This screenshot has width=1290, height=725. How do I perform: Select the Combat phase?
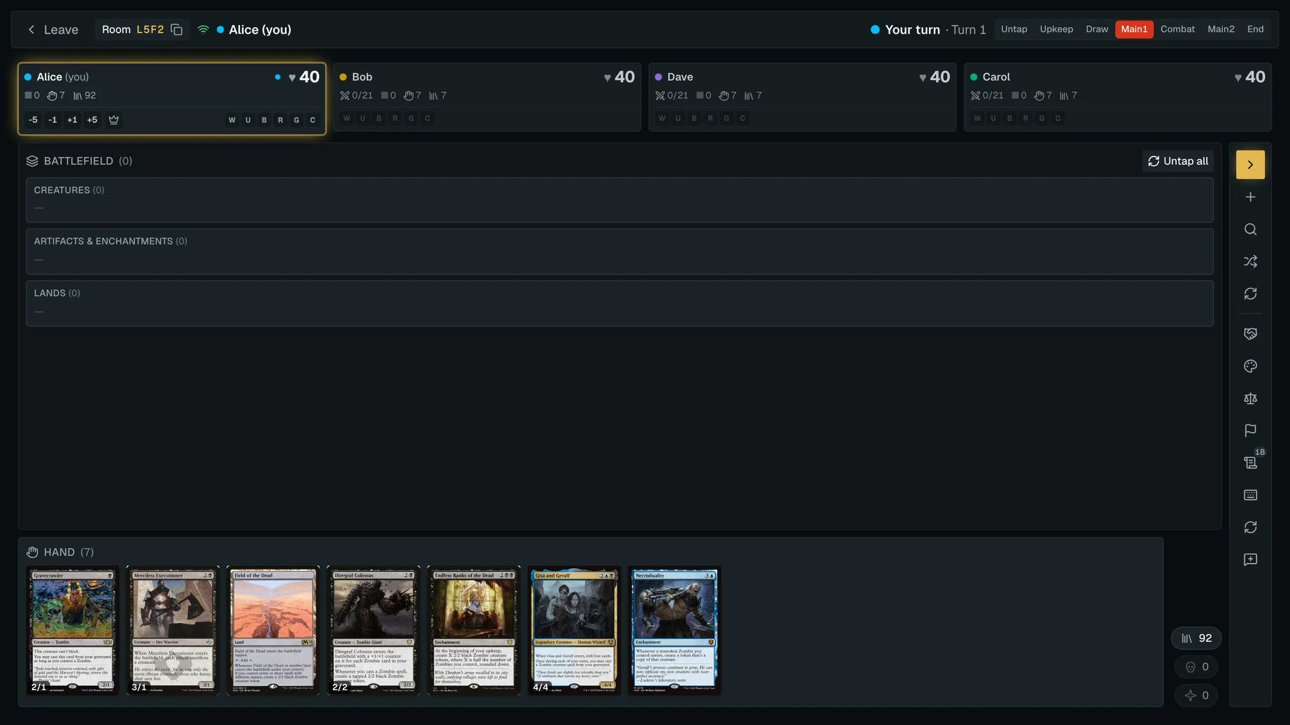coord(1177,29)
